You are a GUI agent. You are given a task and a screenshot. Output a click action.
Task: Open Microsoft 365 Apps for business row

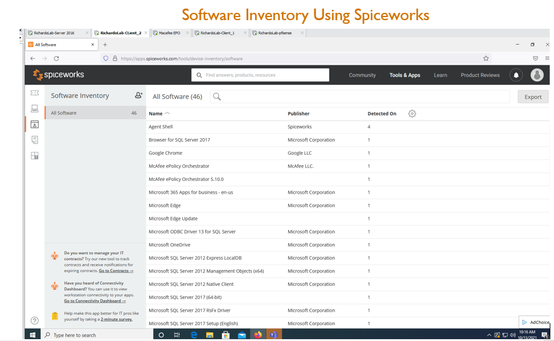(x=348, y=193)
